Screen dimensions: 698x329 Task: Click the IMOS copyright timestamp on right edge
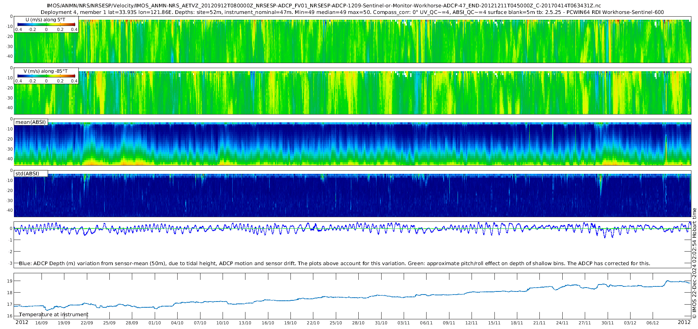click(694, 263)
